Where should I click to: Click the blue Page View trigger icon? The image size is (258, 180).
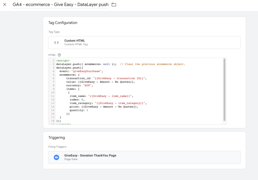56,157
